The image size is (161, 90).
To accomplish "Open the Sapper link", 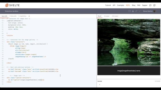I will coord(145,5).
